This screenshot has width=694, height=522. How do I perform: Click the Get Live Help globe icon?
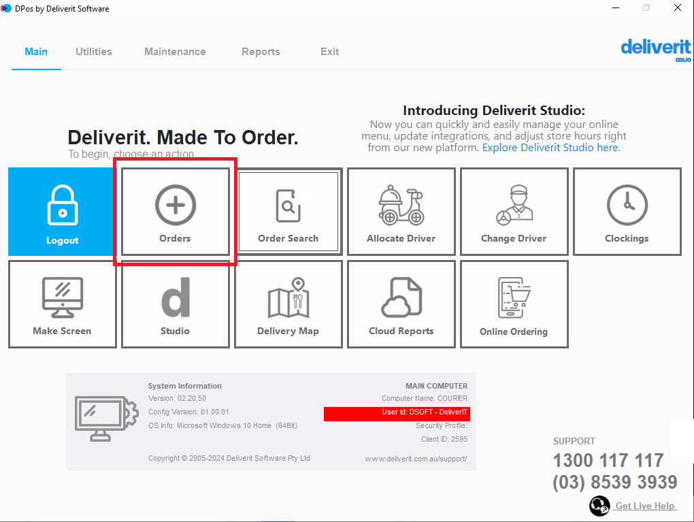click(x=599, y=506)
